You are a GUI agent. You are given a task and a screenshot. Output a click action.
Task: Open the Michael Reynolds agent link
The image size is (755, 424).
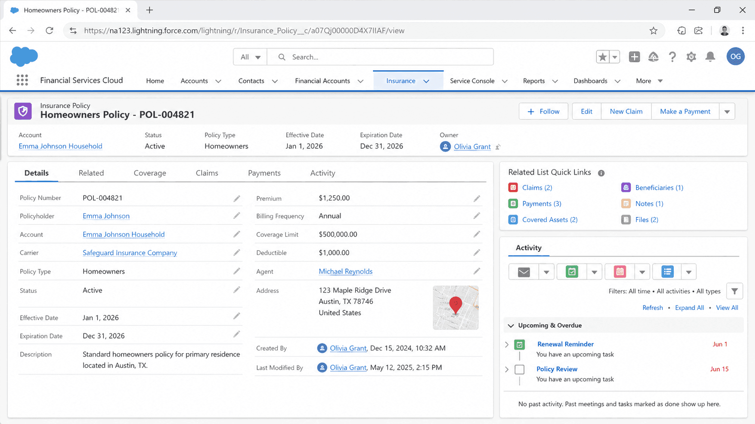coord(345,271)
